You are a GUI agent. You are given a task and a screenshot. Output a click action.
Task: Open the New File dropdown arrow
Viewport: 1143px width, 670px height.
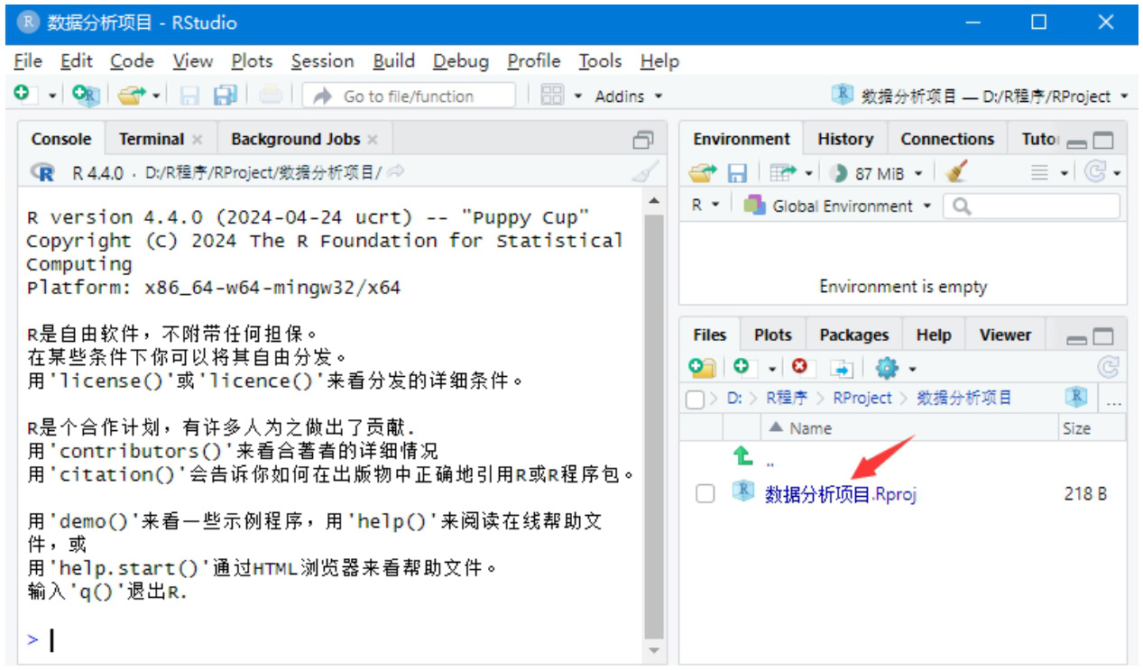(52, 96)
